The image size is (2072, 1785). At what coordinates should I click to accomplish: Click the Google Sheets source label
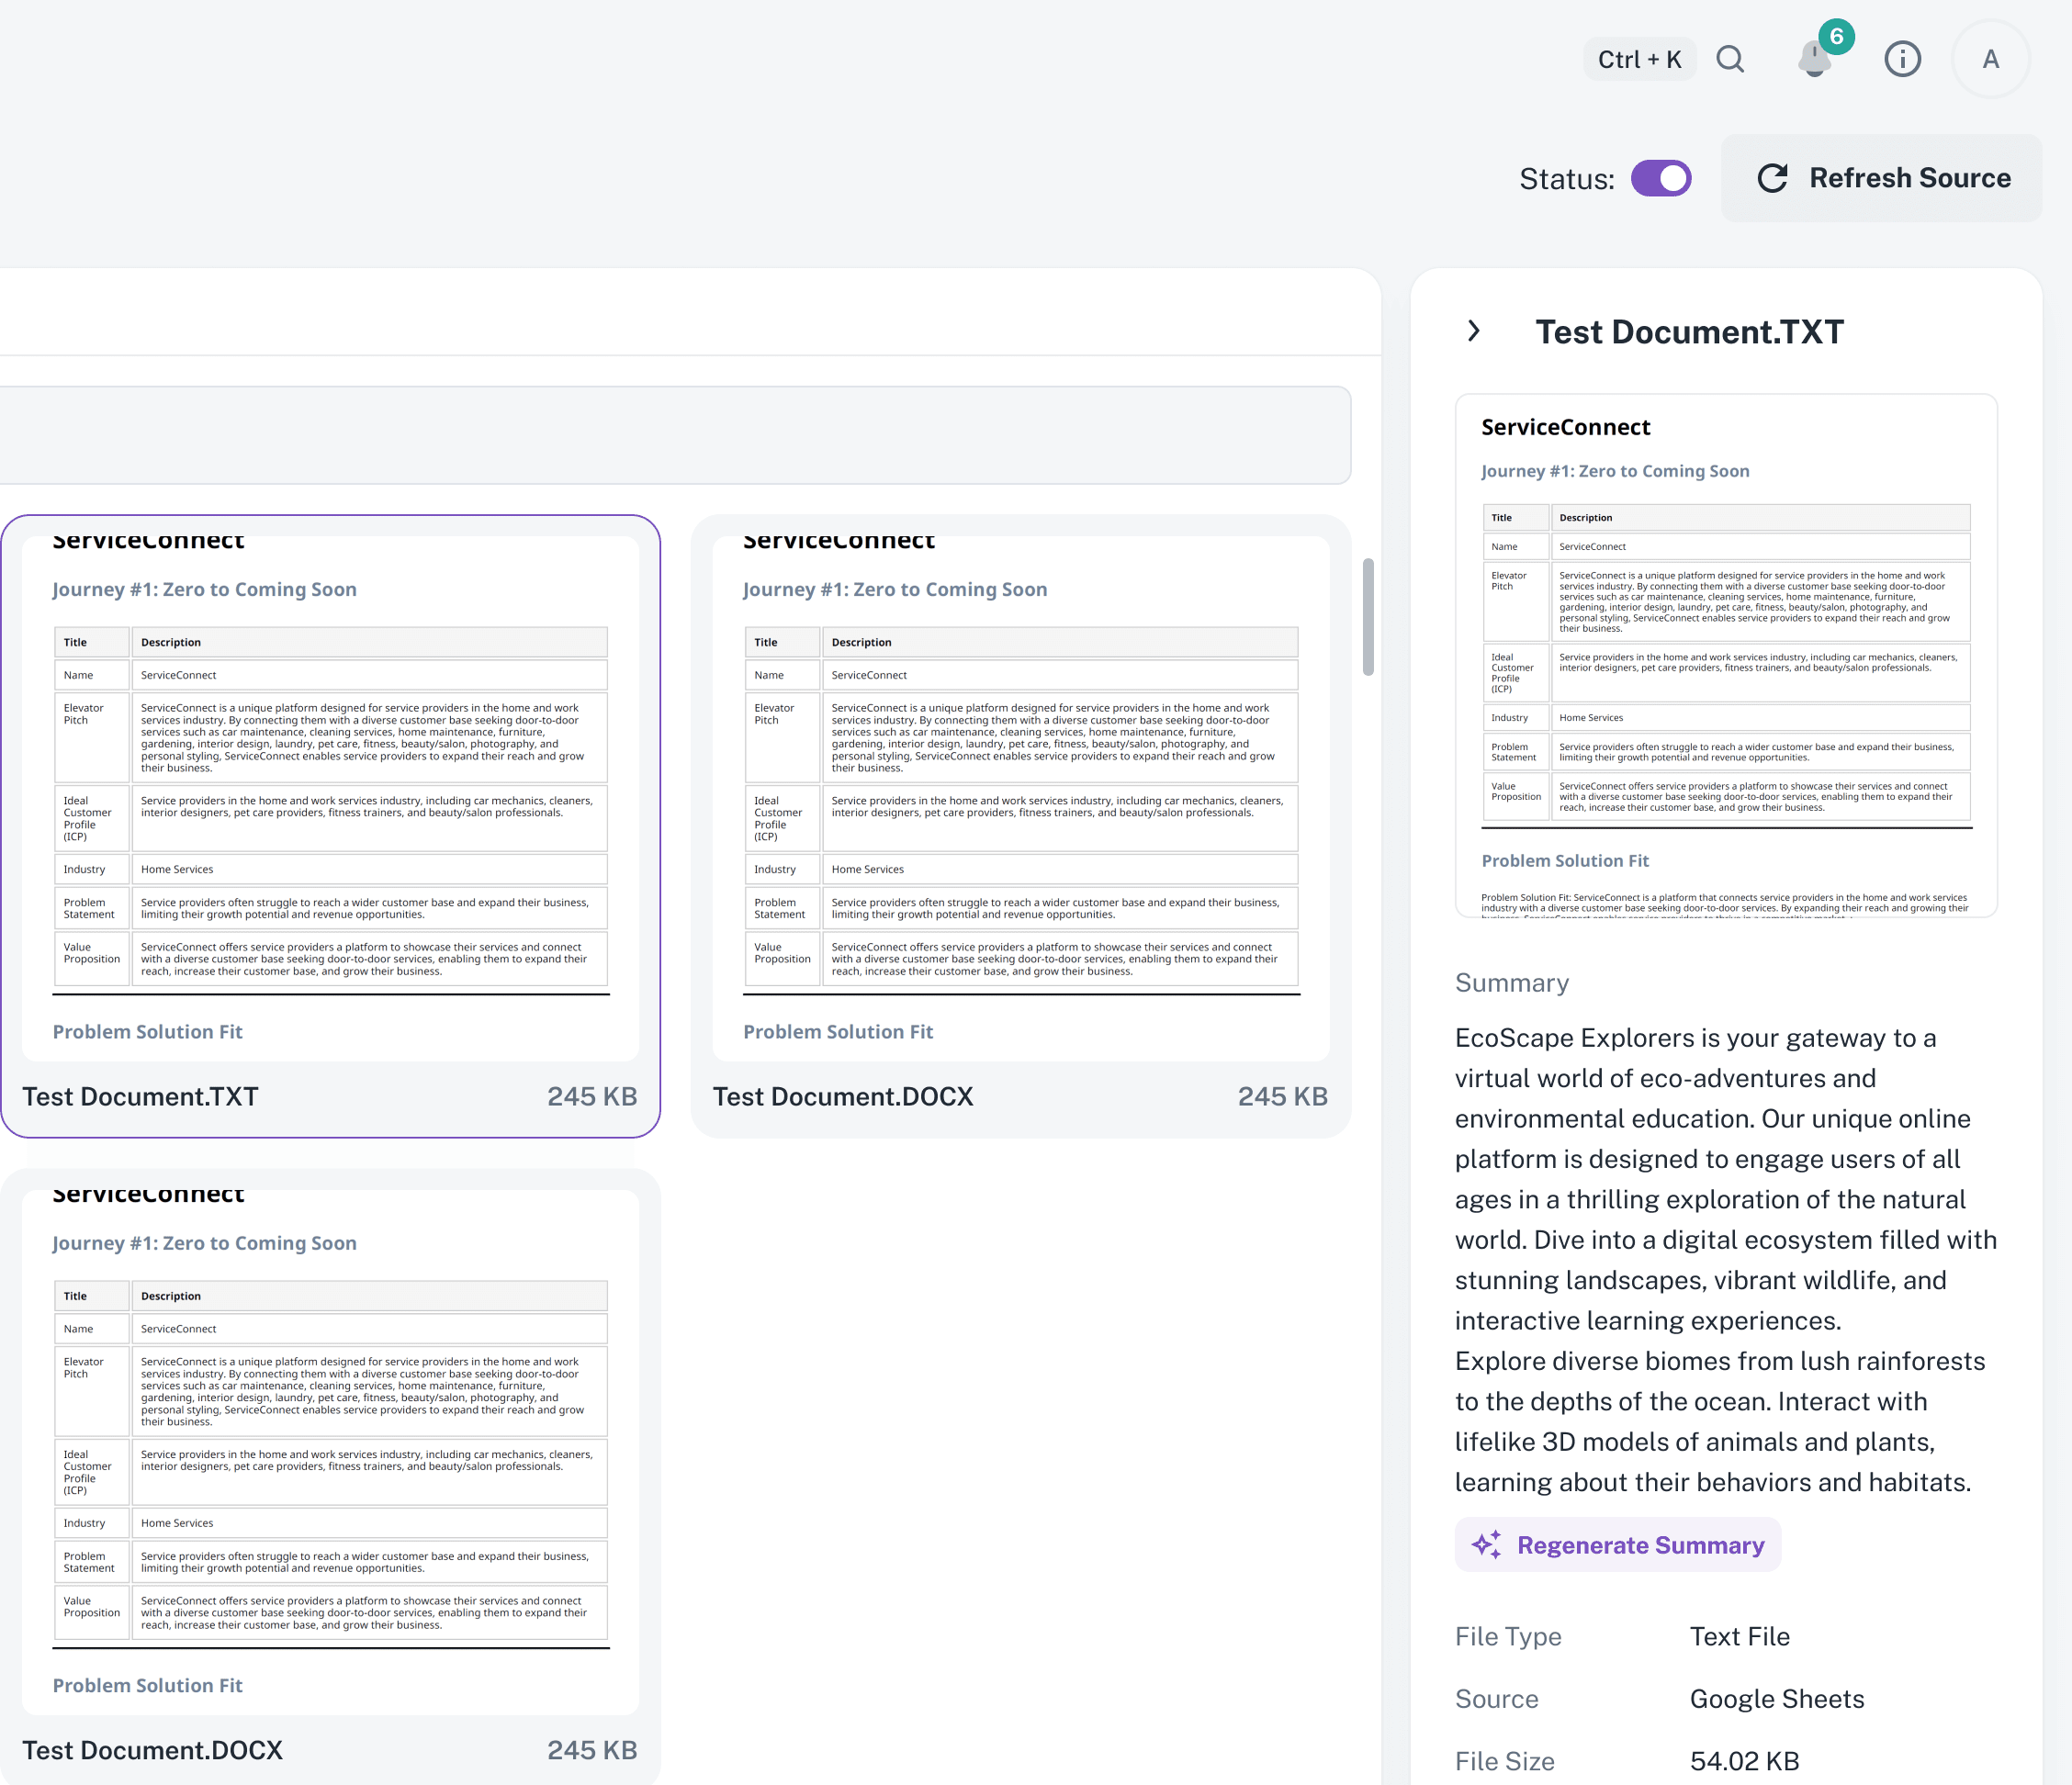[1776, 1699]
